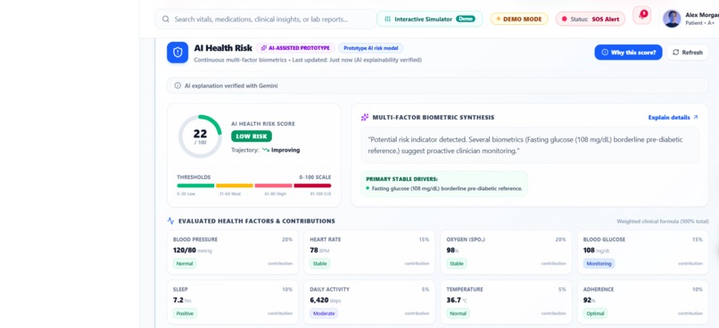
Task: Select the Daily Activity 6,420 steps card
Action: (x=369, y=302)
